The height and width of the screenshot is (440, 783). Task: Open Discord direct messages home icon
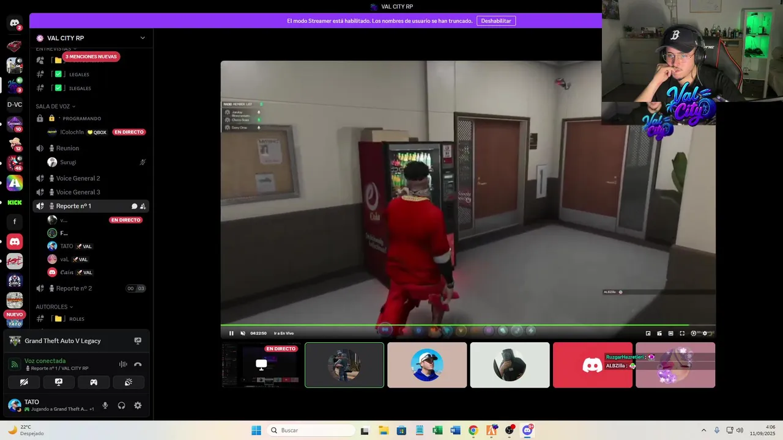click(15, 23)
